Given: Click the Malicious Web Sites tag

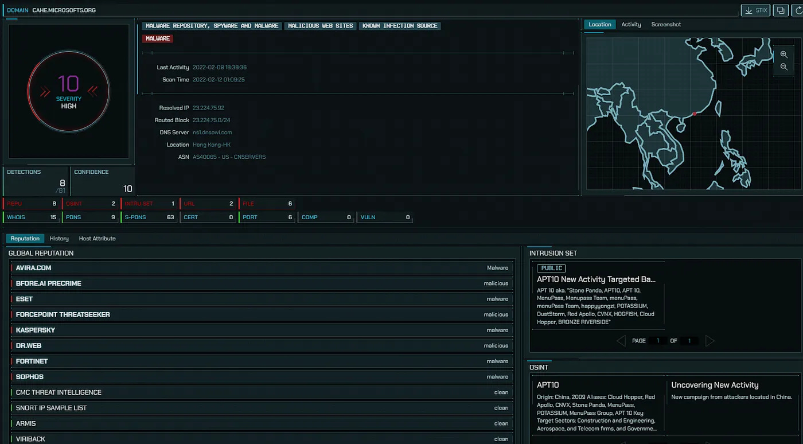Looking at the screenshot, I should coord(320,26).
